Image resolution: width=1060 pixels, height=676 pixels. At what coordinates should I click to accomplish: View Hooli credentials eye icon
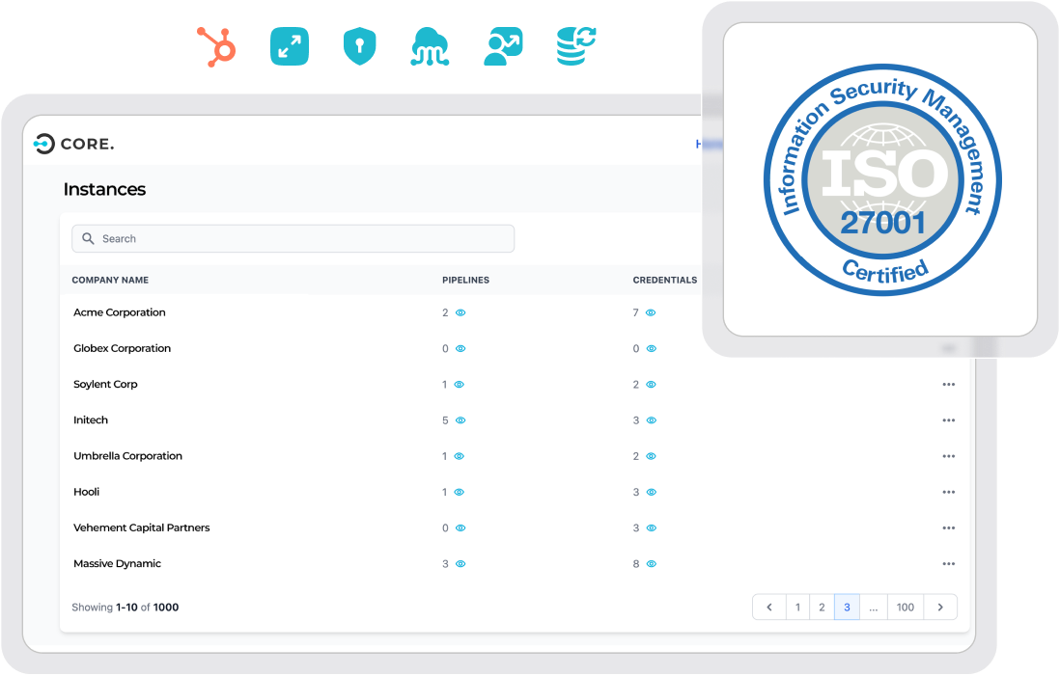(x=652, y=492)
